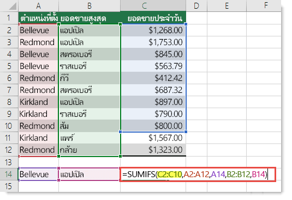Click cell with $845.00
This screenshot has width=292, height=200.
(x=153, y=54)
